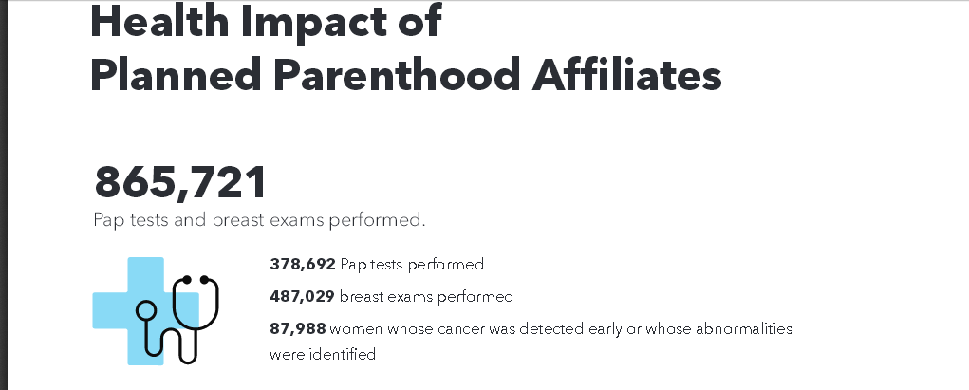Click the bold 87,988 number
969x390 pixels.
click(298, 328)
